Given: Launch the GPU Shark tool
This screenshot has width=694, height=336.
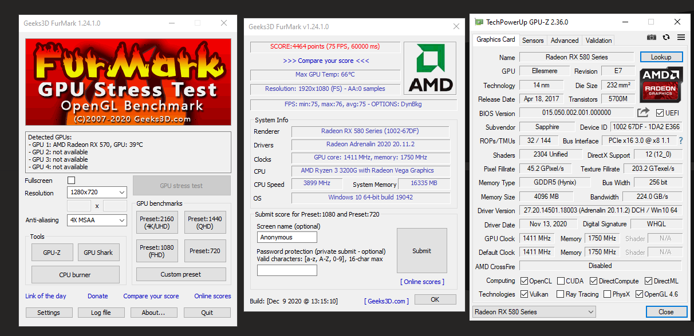Looking at the screenshot, I should tap(98, 253).
